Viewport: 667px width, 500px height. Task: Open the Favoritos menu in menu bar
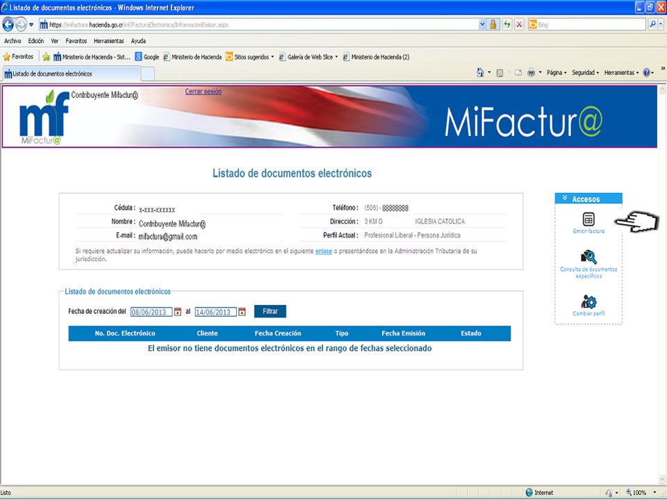tap(76, 41)
